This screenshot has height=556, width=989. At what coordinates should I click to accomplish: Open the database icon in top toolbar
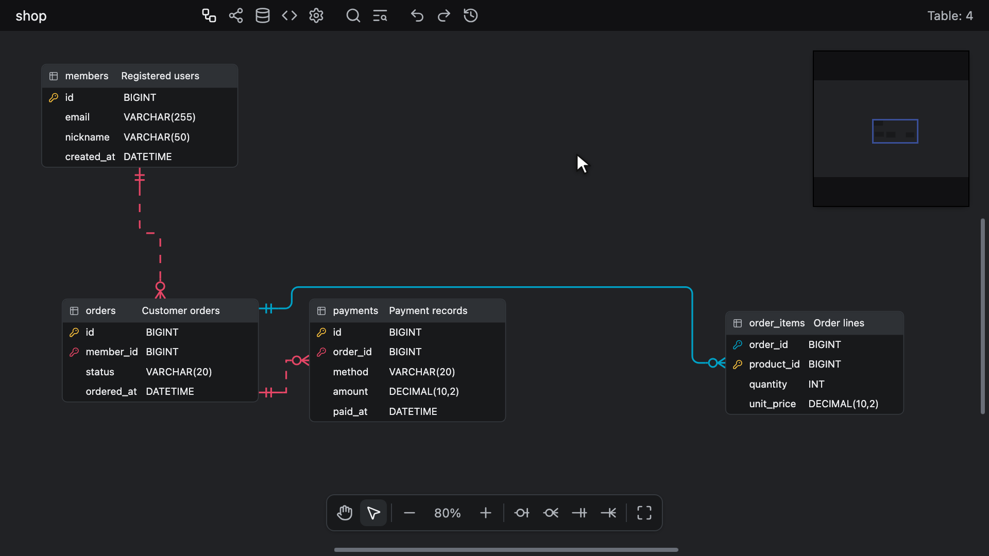click(x=263, y=15)
